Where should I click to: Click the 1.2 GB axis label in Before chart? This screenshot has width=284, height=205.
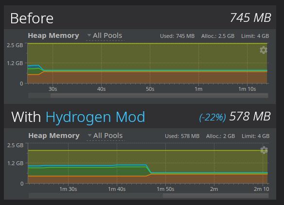(x=15, y=63)
